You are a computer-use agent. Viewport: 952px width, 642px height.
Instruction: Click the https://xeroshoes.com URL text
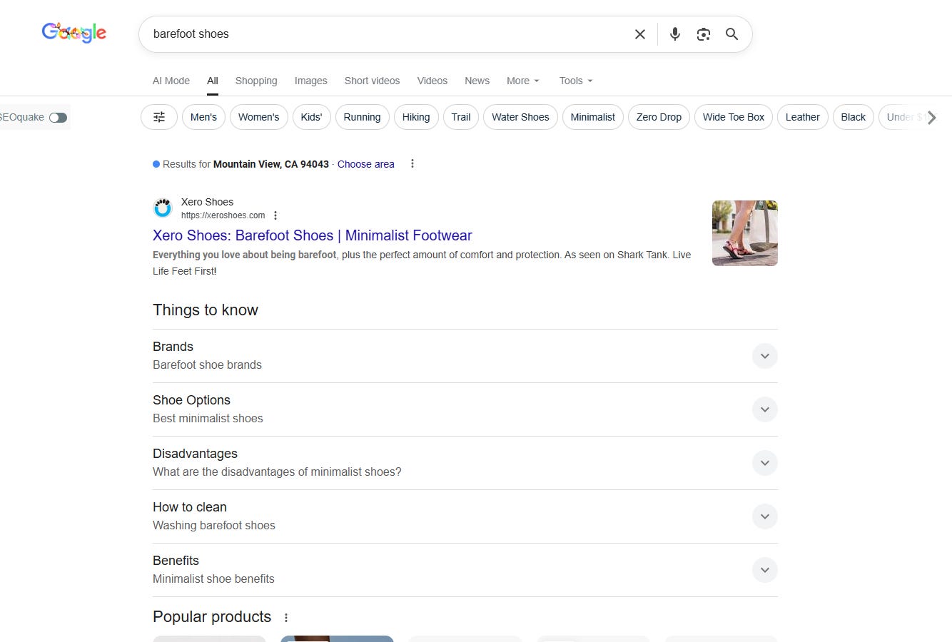point(223,215)
